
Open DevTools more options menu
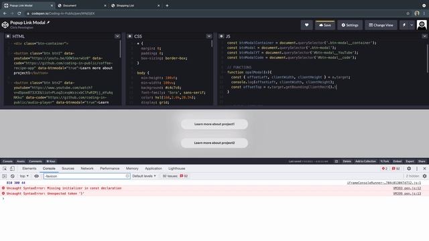[x=417, y=169]
